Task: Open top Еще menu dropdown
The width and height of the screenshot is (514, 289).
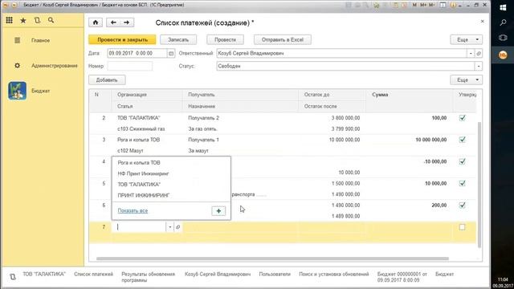Action: click(466, 39)
